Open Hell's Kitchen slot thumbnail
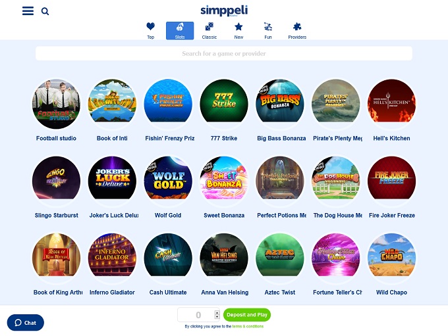The height and width of the screenshot is (336, 448). click(392, 104)
